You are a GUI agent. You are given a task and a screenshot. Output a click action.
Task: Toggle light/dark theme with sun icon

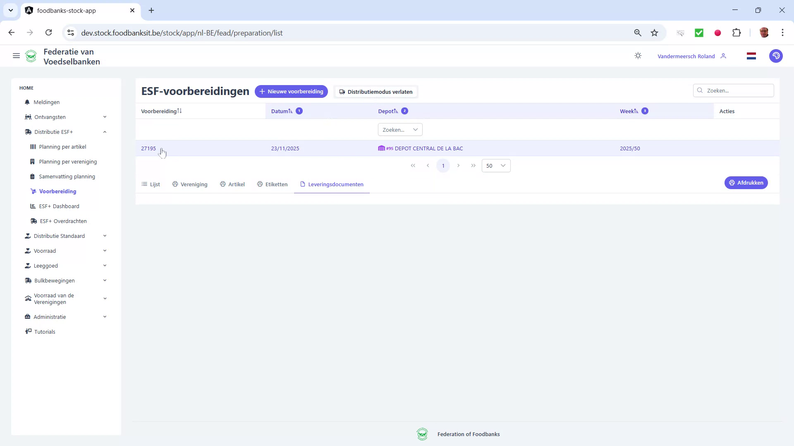638,55
